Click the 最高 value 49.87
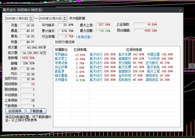 (x=28, y=31)
